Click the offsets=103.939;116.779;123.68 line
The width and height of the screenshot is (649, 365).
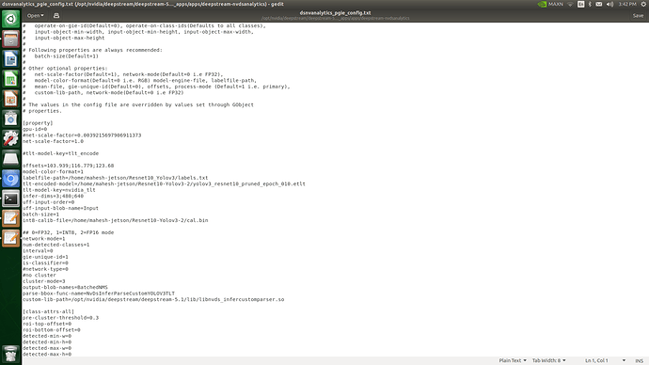69,166
